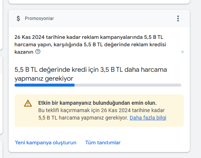Open the 'Daha fazla bilgi' link
The image size is (201, 158).
pyautogui.click(x=148, y=118)
